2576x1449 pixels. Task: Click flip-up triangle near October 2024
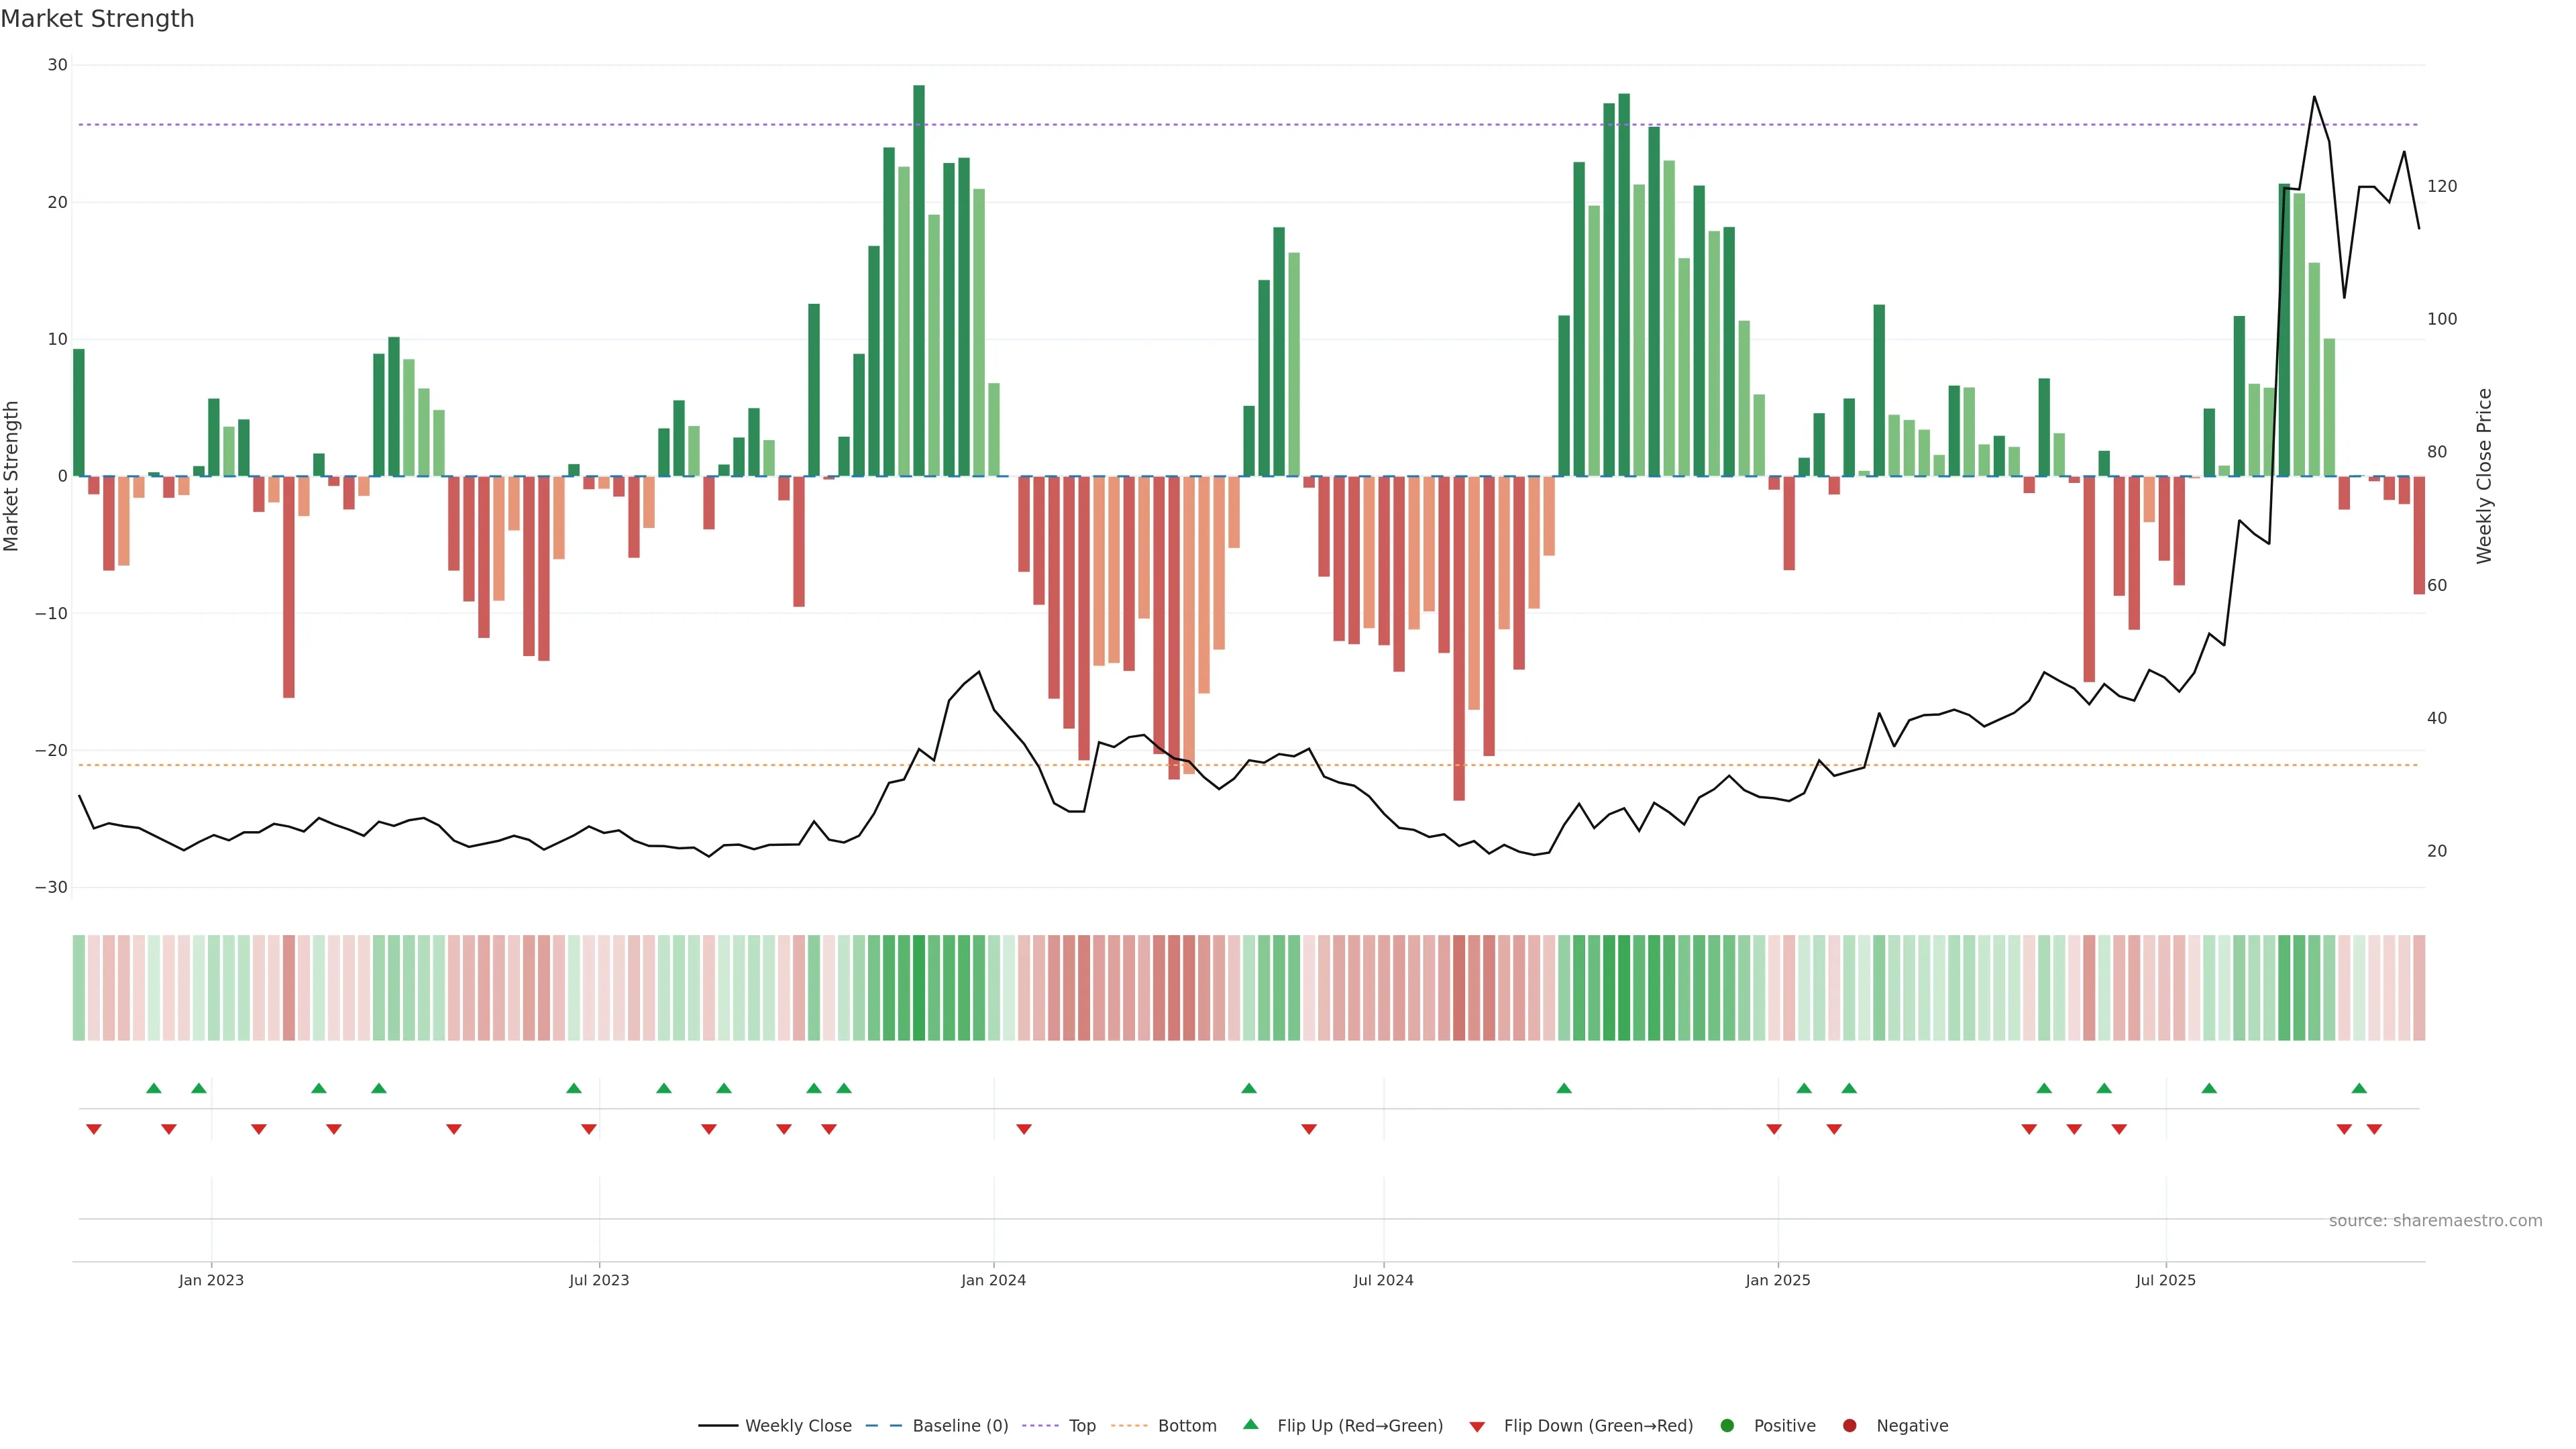click(1564, 1088)
